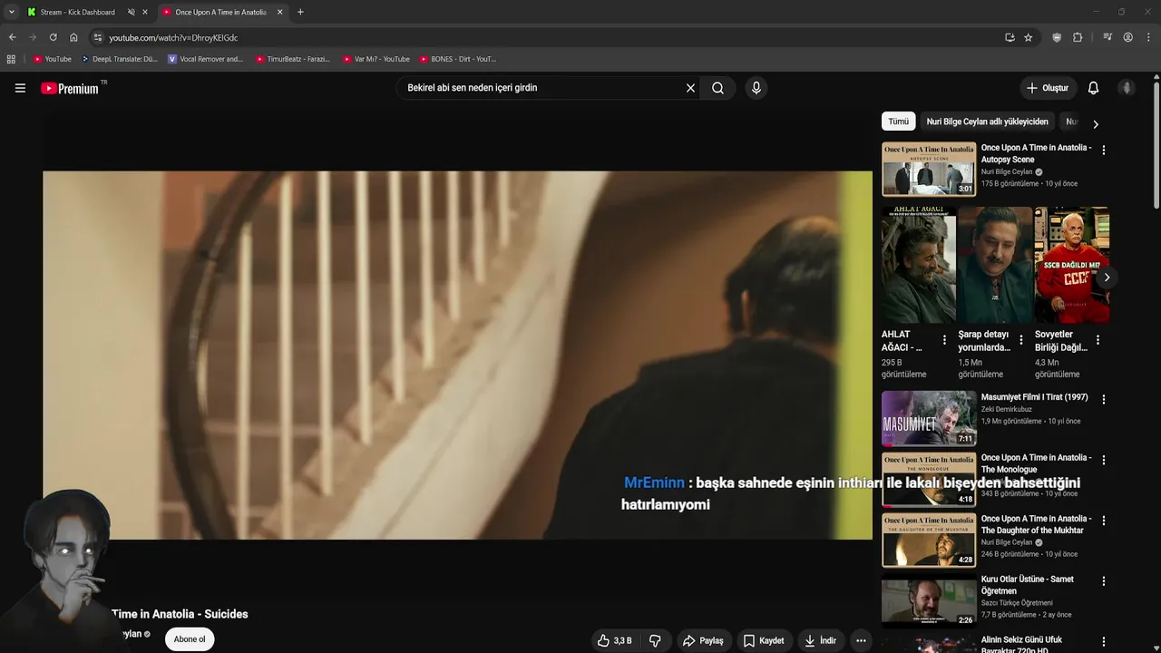Viewport: 1161px width, 653px height.
Task: Open Şarap detayı yorumlarda short
Action: (995, 265)
